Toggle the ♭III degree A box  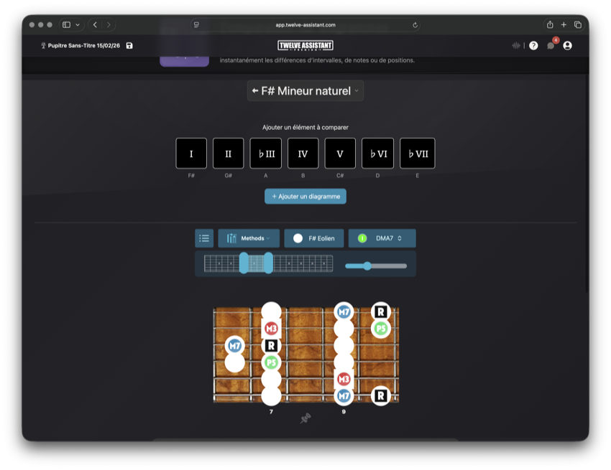(265, 154)
